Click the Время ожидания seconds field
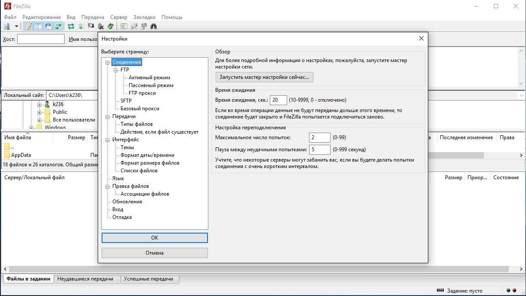The height and width of the screenshot is (296, 526). [279, 100]
